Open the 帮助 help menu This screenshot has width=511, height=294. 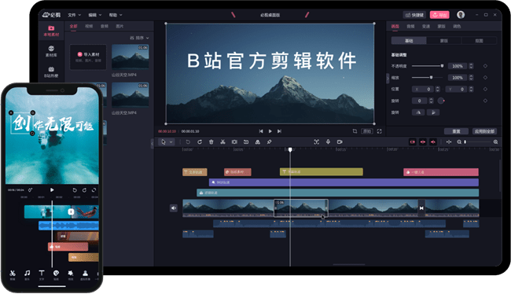point(116,15)
